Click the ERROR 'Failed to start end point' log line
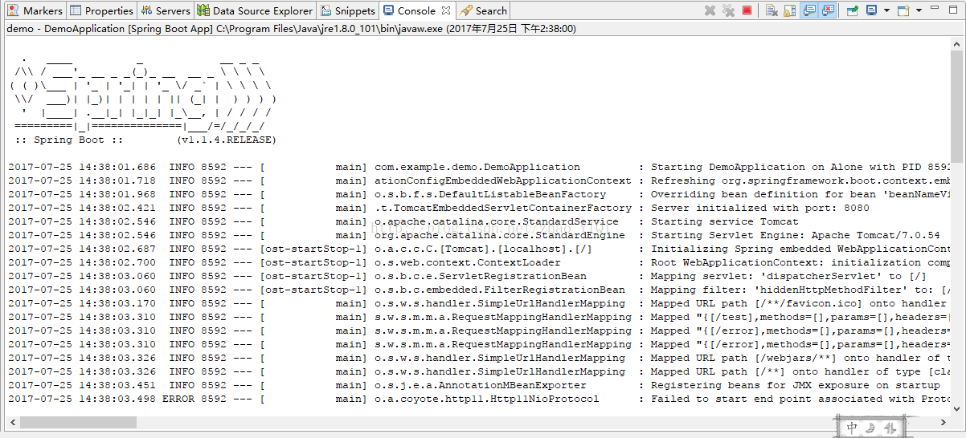The width and height of the screenshot is (966, 438). 479,399
